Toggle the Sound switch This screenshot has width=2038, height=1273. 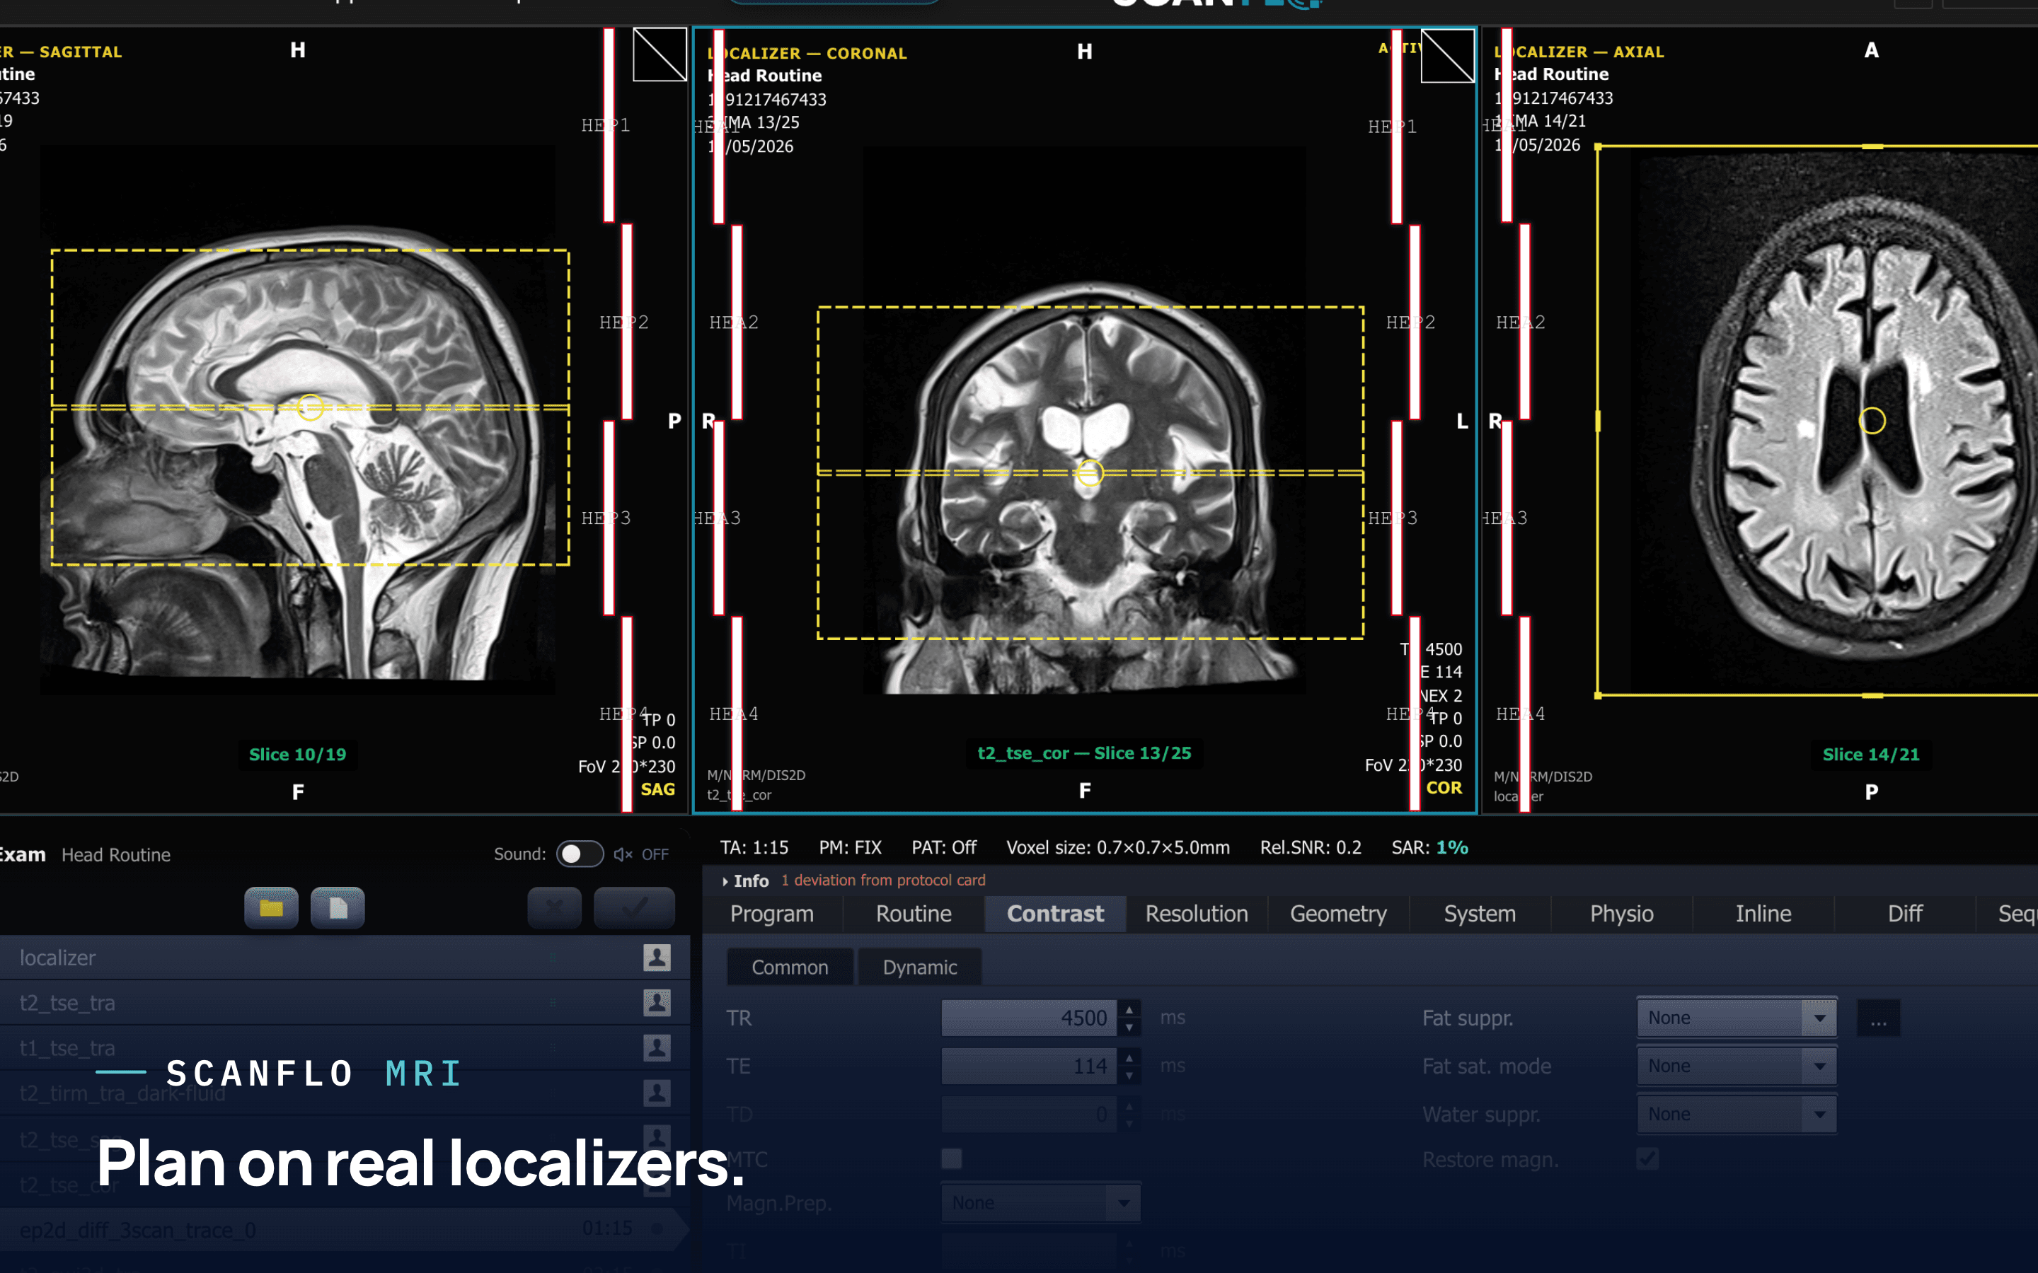point(580,854)
